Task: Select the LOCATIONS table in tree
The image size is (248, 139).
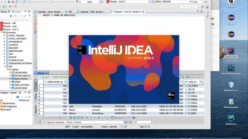Action: [21, 88]
